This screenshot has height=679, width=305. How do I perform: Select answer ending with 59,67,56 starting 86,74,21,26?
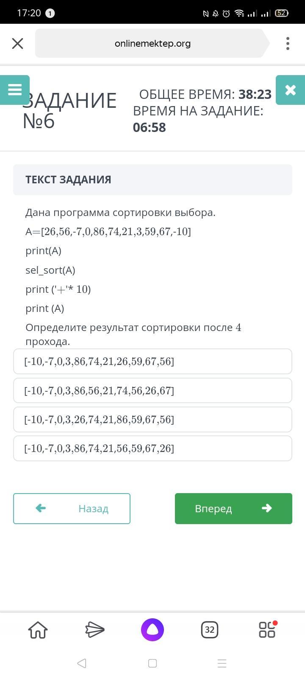click(x=152, y=362)
